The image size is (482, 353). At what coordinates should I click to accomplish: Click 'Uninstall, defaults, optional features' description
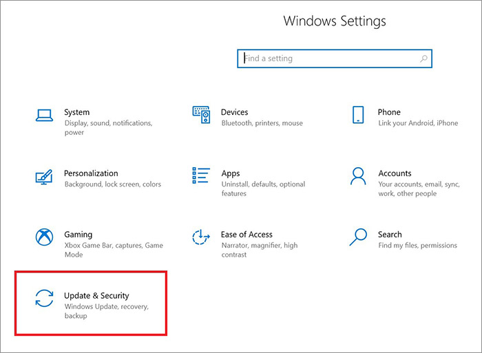coord(263,189)
